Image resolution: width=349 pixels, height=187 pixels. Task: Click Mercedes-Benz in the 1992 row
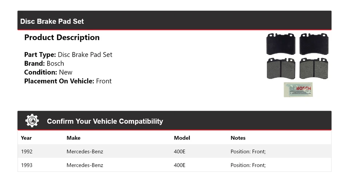point(85,152)
